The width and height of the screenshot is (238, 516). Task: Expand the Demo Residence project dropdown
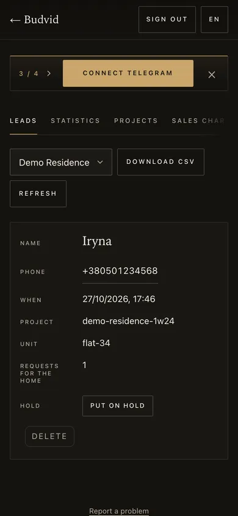61,162
